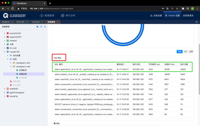
Task: Open 系统设置 menu
Action: (x=156, y=16)
